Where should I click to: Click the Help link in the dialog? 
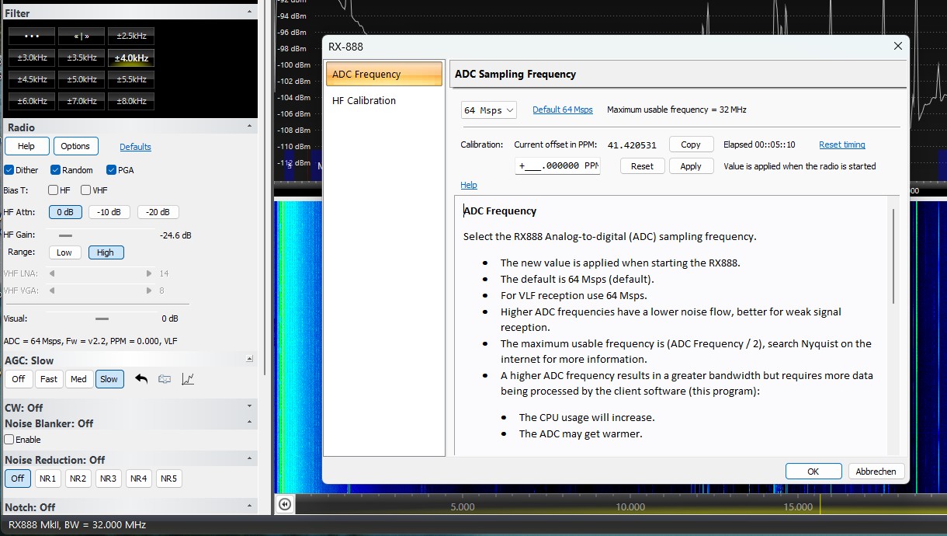[469, 185]
